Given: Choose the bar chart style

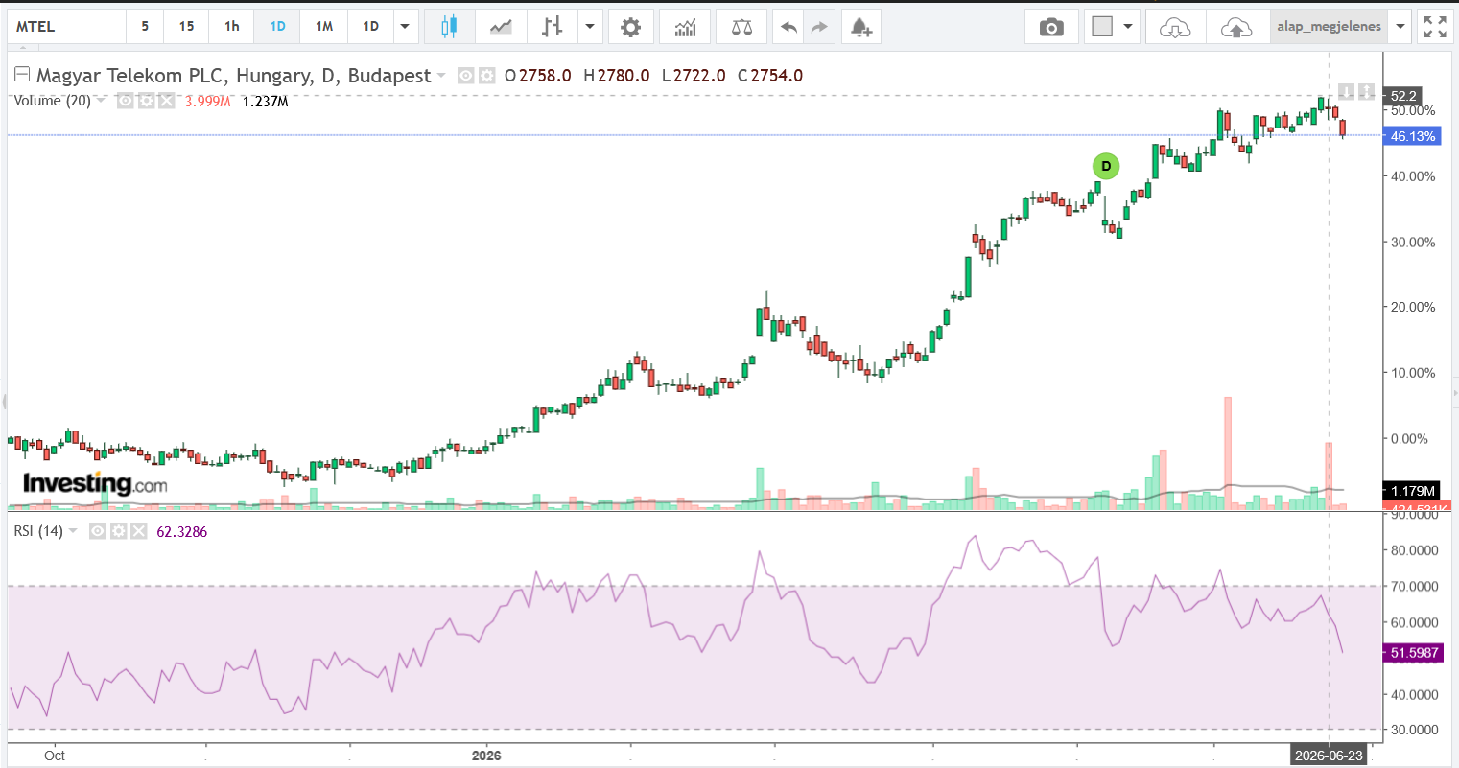Looking at the screenshot, I should (552, 27).
